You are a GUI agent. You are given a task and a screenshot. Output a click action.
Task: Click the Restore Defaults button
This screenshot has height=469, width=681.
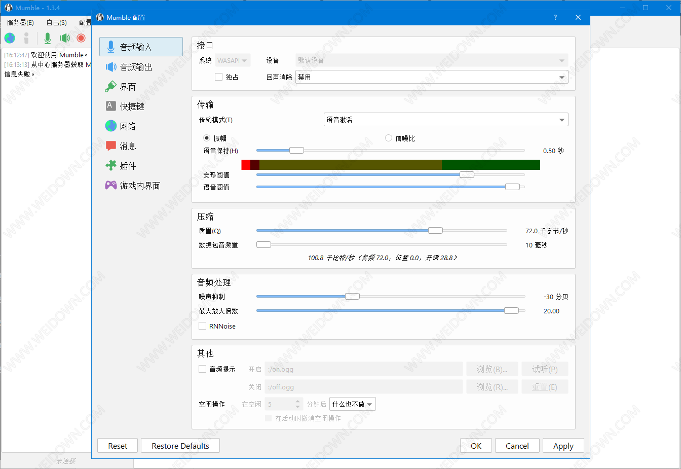pyautogui.click(x=180, y=446)
